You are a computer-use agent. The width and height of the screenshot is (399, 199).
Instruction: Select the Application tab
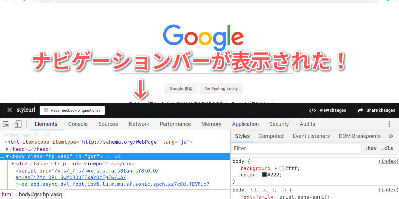click(245, 124)
